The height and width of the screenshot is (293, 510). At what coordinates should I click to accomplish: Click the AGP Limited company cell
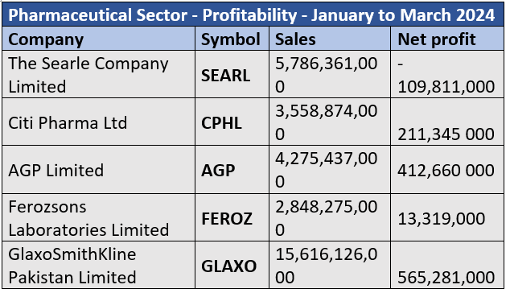pyautogui.click(x=99, y=170)
